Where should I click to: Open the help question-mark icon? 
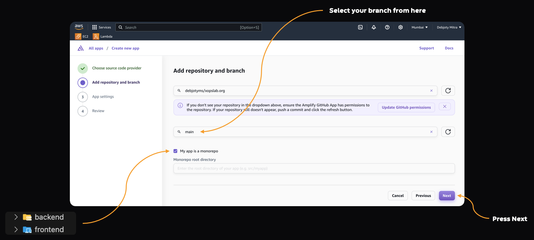coord(387,27)
